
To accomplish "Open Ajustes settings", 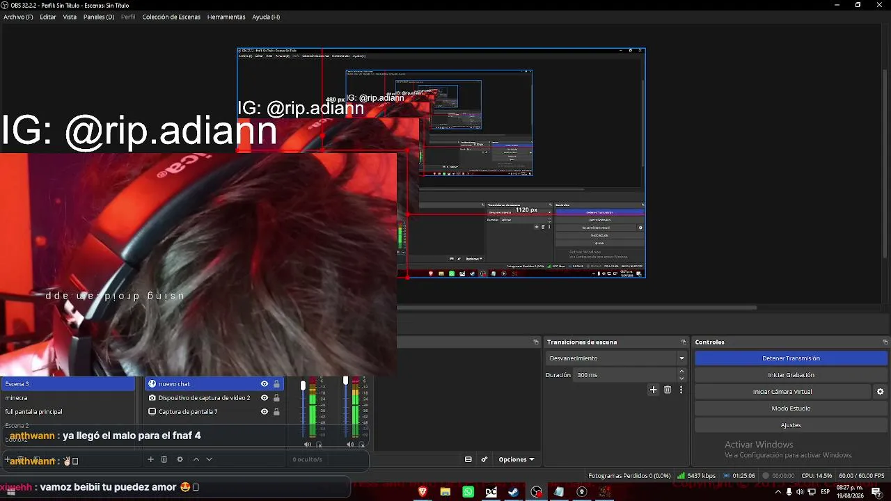I will point(791,425).
